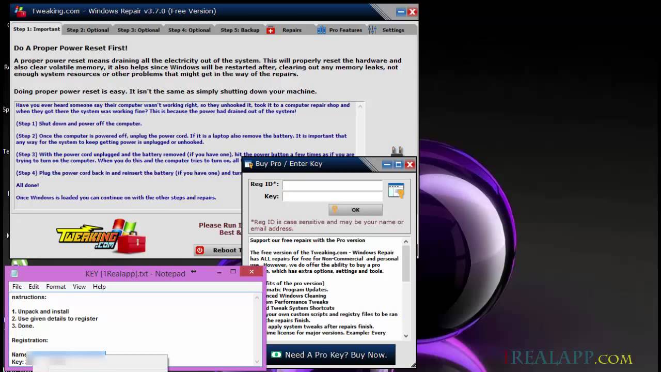Click 'Support our free repairs with the Pro version' heading

pyautogui.click(x=307, y=240)
